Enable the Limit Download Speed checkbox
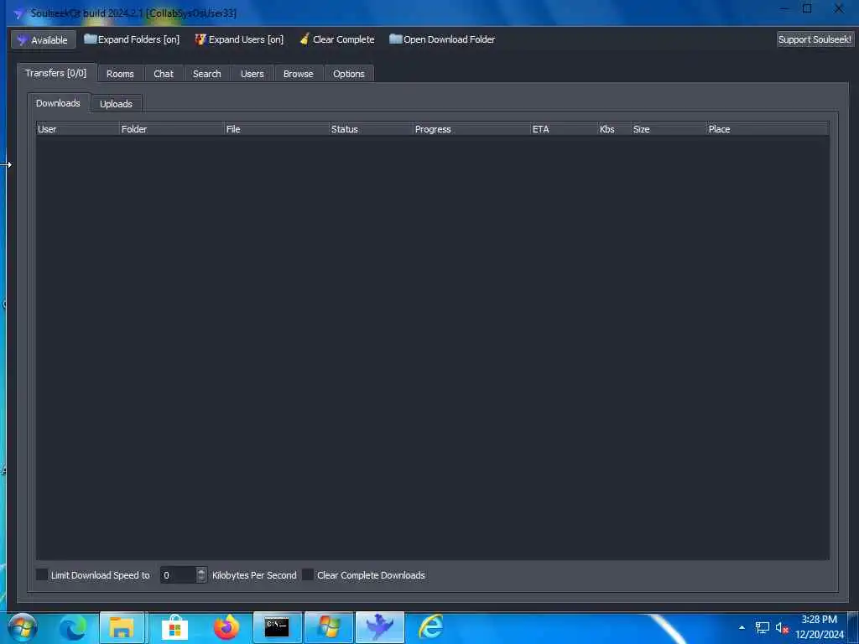 click(42, 574)
